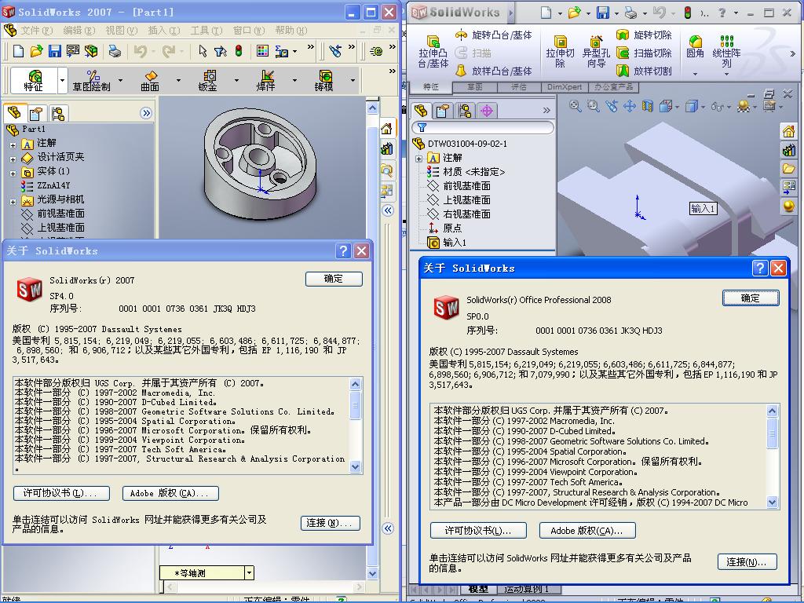Switch to 运动算例1 tab at bottom of 2008
The height and width of the screenshot is (603, 804).
[x=527, y=589]
